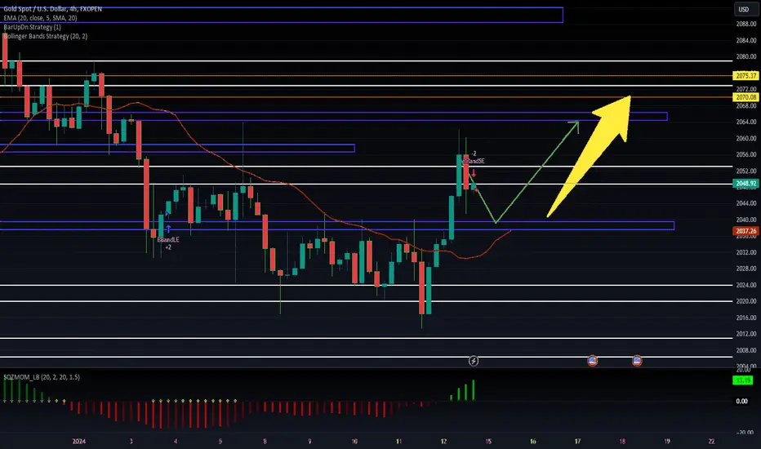Screen dimensions: 761x449
Task: Click the yellow 2070.08 price label
Action: point(746,97)
